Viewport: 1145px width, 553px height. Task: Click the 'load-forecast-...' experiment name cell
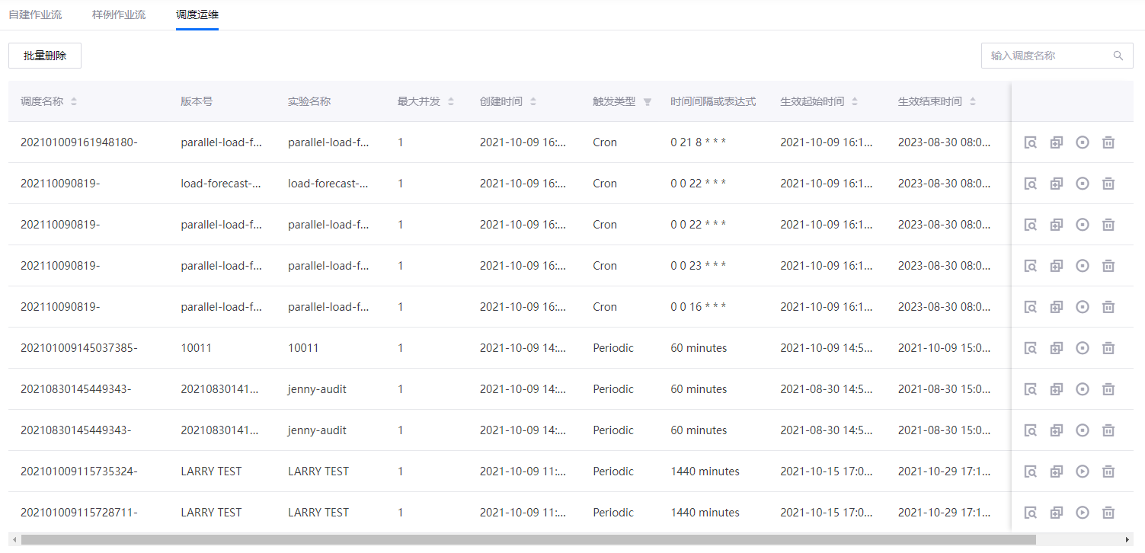pos(328,184)
